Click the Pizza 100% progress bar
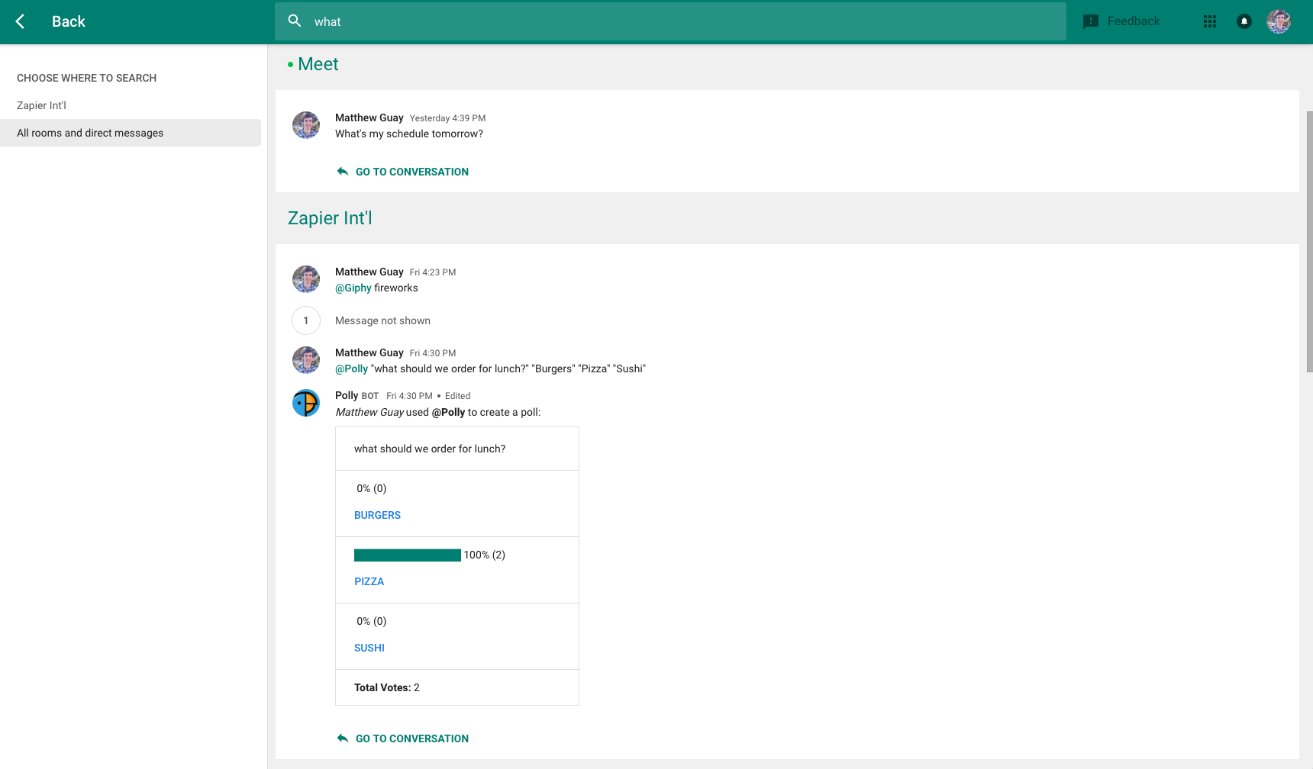 (x=407, y=555)
